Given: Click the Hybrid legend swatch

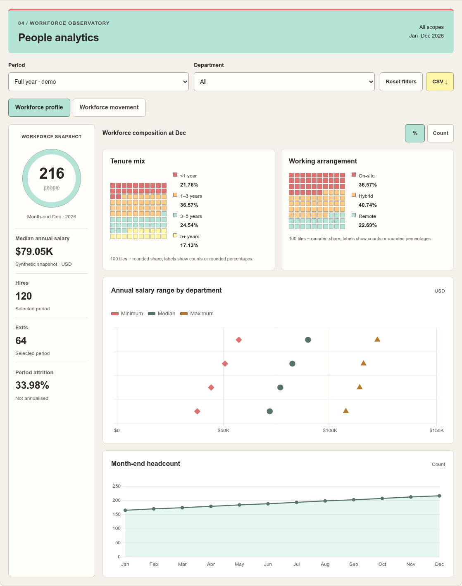Looking at the screenshot, I should pyautogui.click(x=354, y=195).
